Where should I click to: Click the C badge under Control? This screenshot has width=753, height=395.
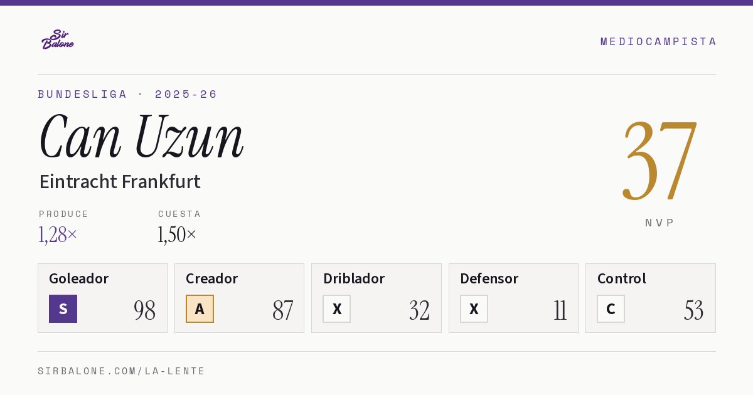pyautogui.click(x=611, y=308)
